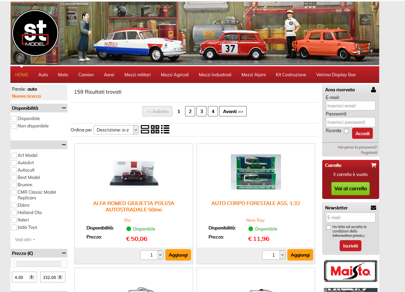This screenshot has width=405, height=292.
Task: Add Alfa Romeo Giulietta to cart
Action: pos(178,255)
